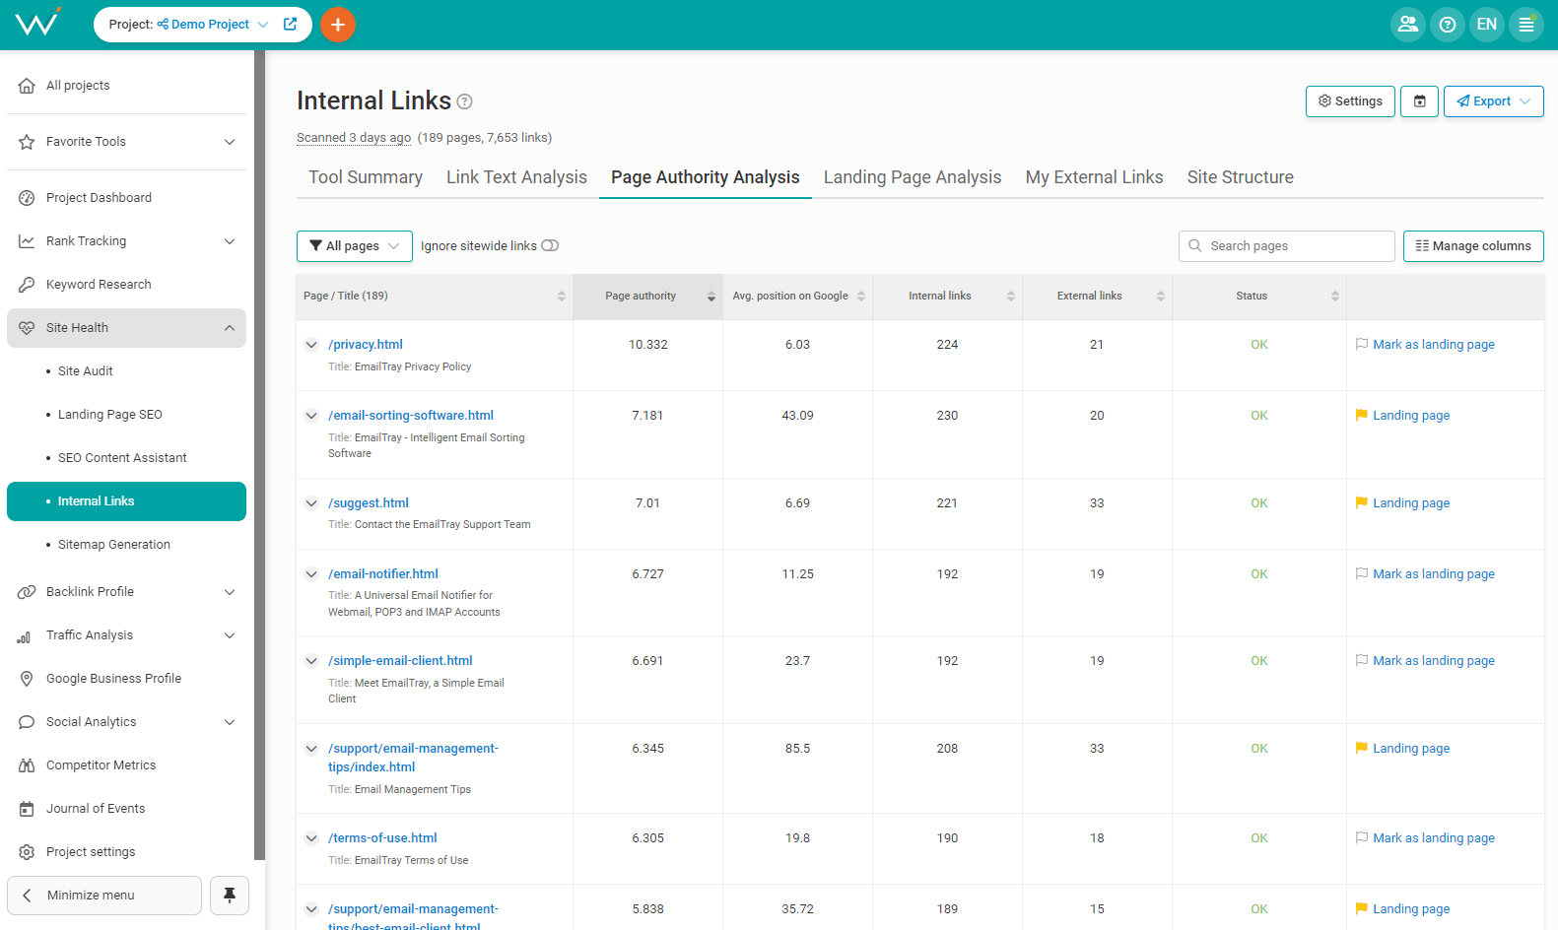Screen dimensions: 1558x930
Task: Open Sitemap Generation in sidebar
Action: pyautogui.click(x=114, y=545)
